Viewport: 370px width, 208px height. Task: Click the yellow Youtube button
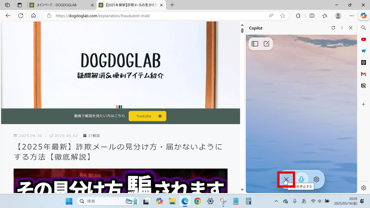point(147,116)
